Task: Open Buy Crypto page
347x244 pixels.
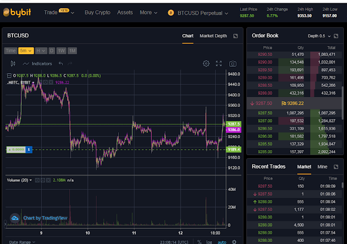Action: point(98,12)
